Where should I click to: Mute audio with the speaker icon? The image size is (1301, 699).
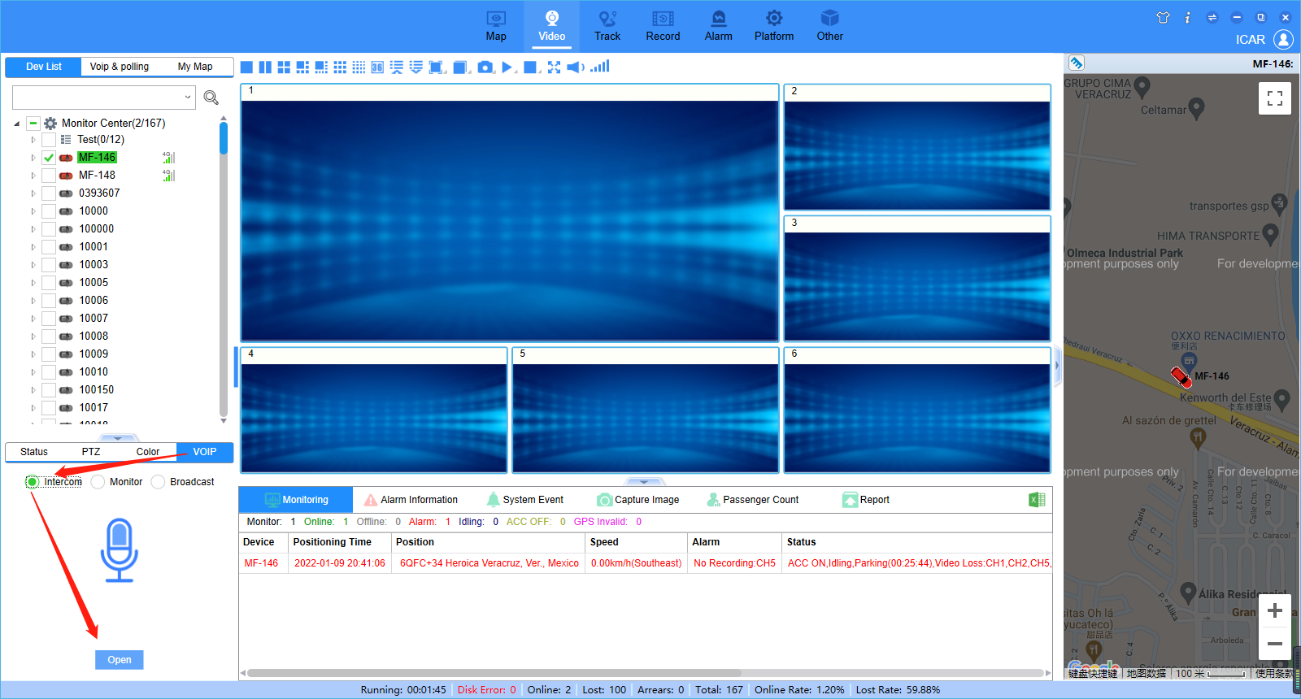pos(576,67)
